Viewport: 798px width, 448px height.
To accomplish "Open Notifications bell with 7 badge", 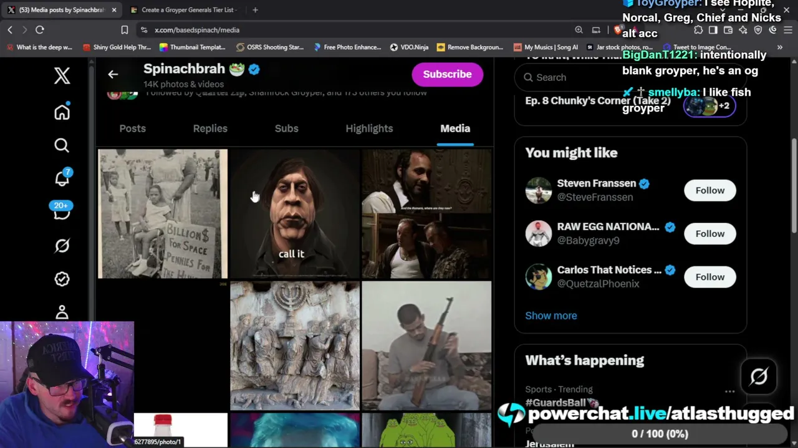I will (62, 178).
